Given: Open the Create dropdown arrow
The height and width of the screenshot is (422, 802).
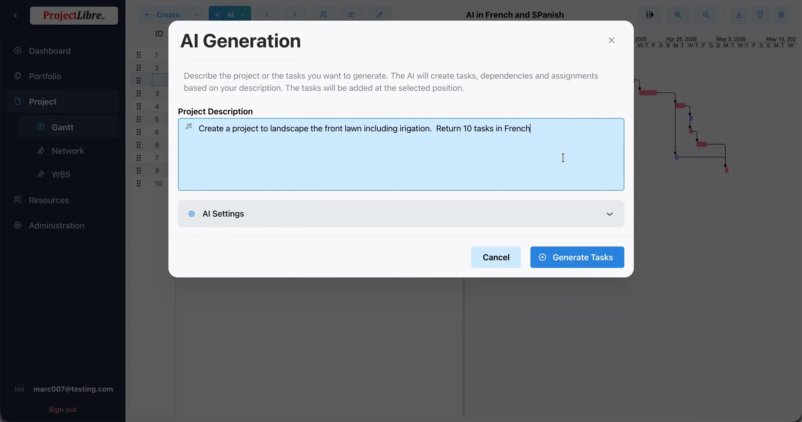Looking at the screenshot, I should click(x=197, y=15).
